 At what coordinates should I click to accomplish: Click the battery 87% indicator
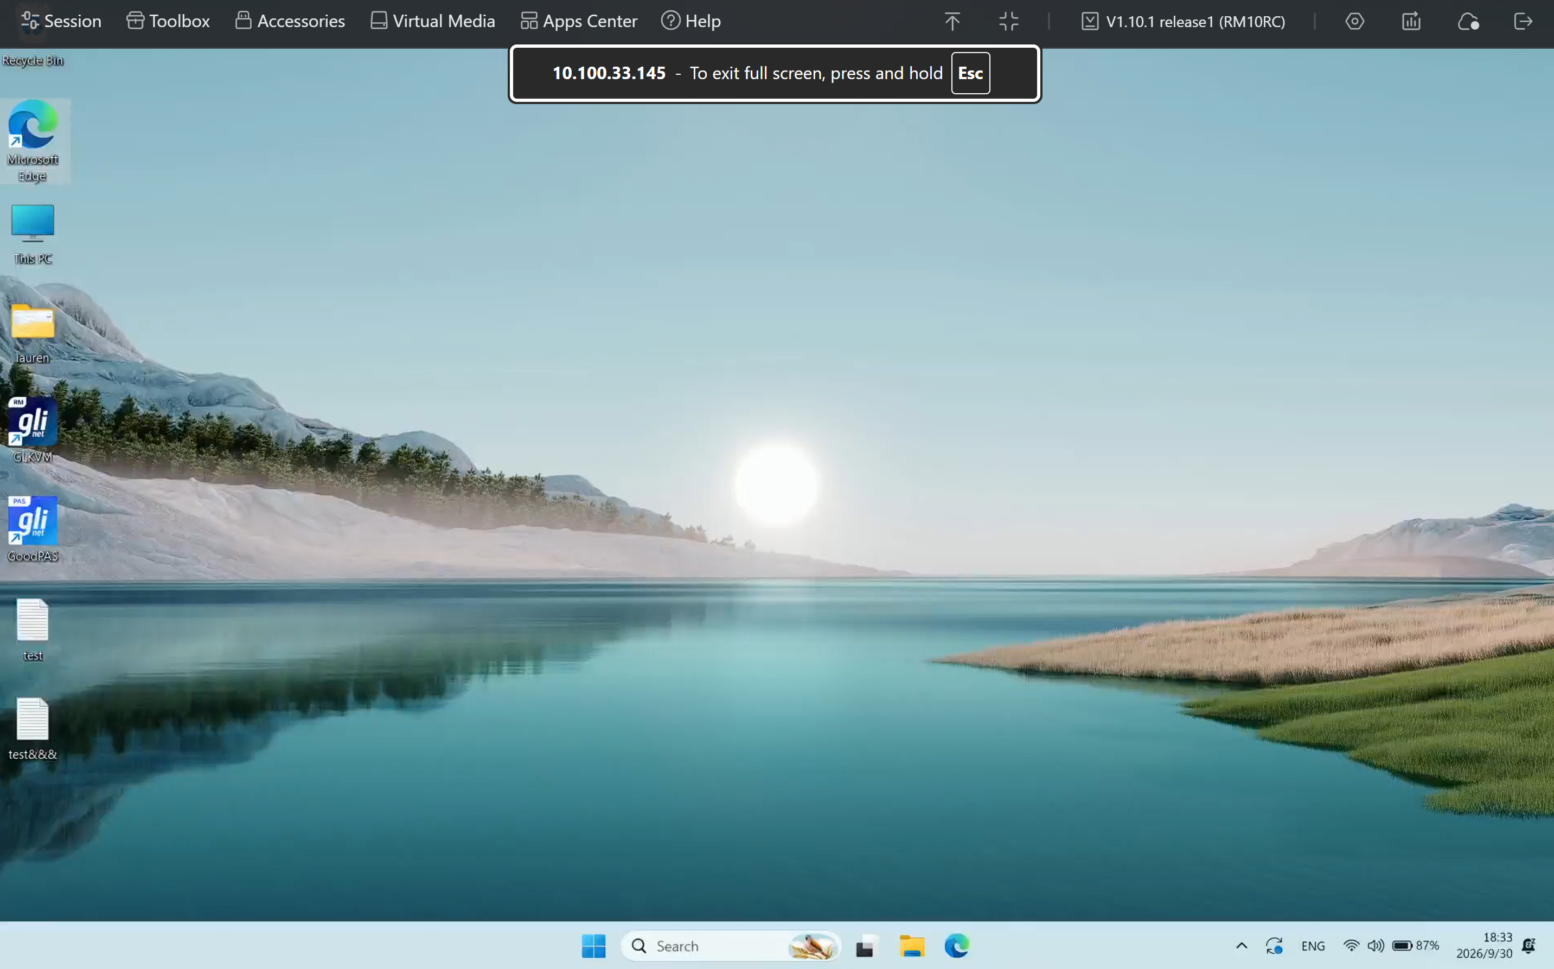click(1416, 946)
